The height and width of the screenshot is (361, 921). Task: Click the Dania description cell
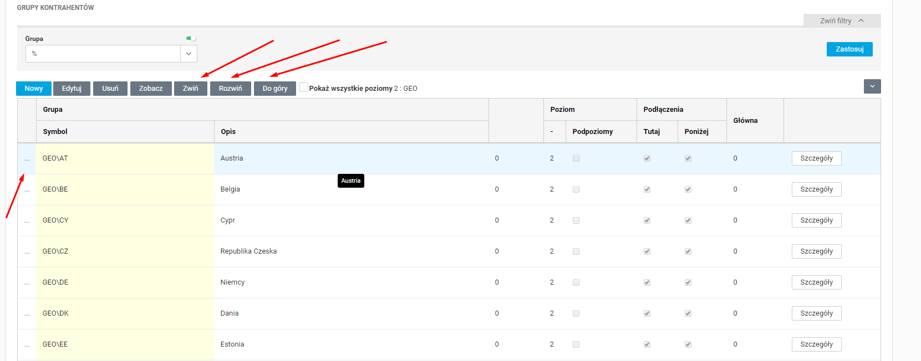[352, 313]
